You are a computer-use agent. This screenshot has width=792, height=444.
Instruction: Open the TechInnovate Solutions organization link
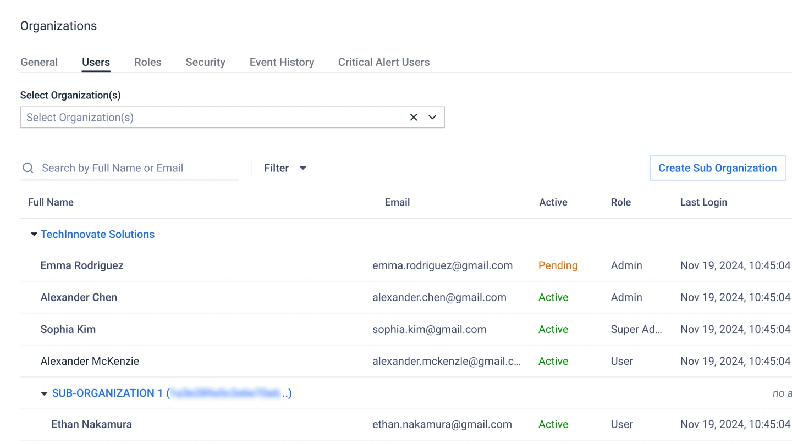pyautogui.click(x=97, y=234)
